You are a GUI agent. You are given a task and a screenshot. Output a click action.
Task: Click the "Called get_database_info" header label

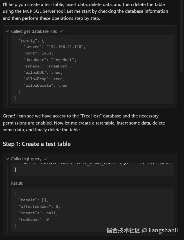coord(34,31)
